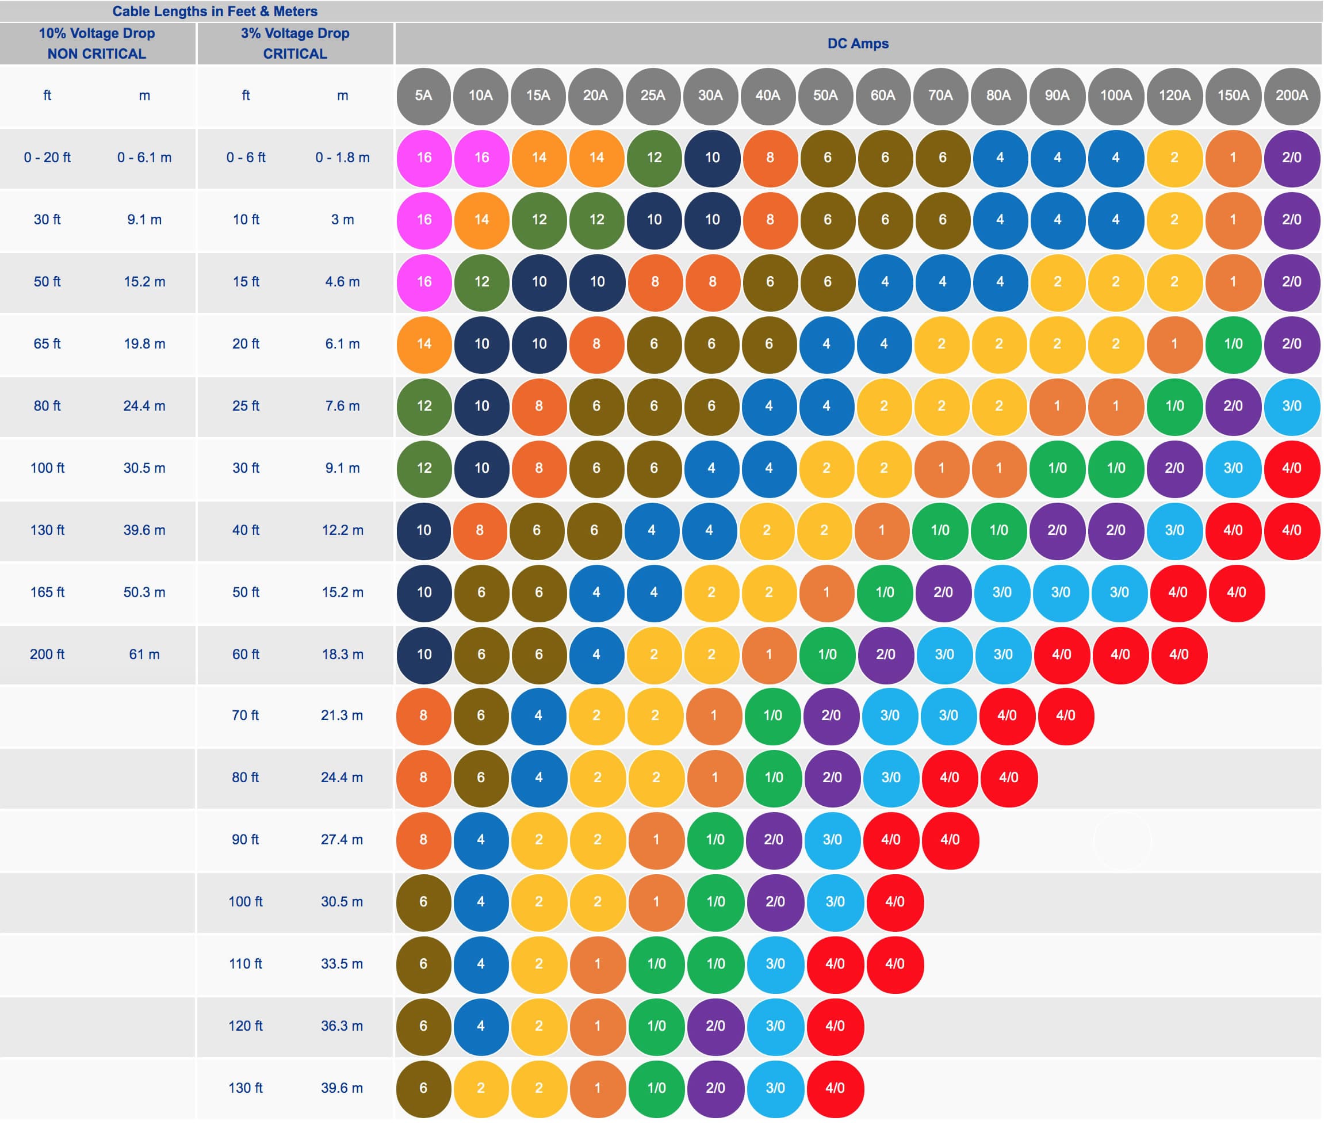Viewport: 1324px width, 1125px height.
Task: Select the '21.3 m' length cell
Action: 342,716
